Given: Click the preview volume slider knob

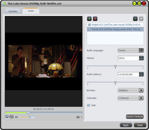Looking at the screenshot, I should (30, 117).
